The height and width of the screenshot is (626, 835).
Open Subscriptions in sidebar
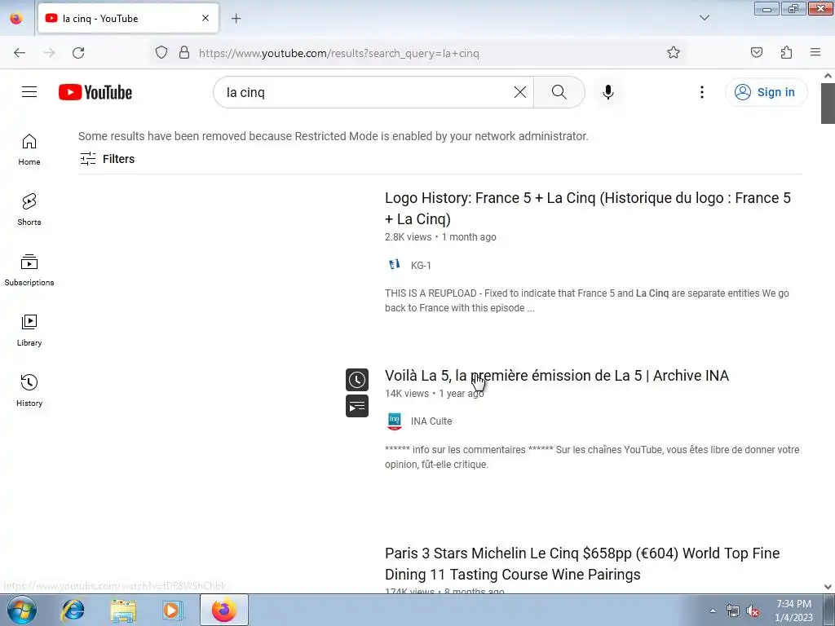[29, 270]
